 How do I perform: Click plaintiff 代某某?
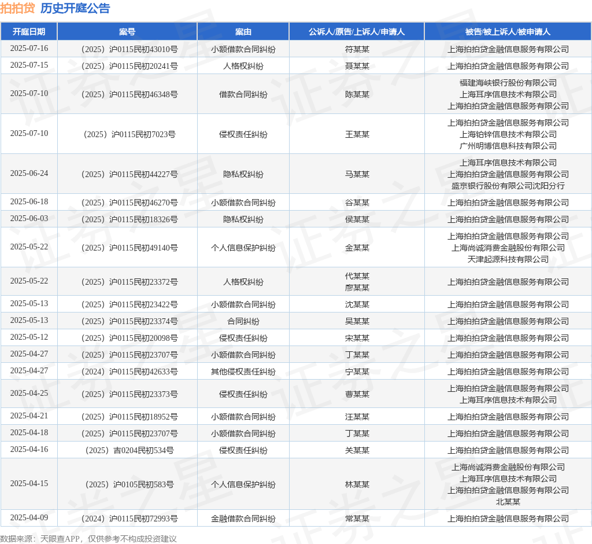(357, 277)
